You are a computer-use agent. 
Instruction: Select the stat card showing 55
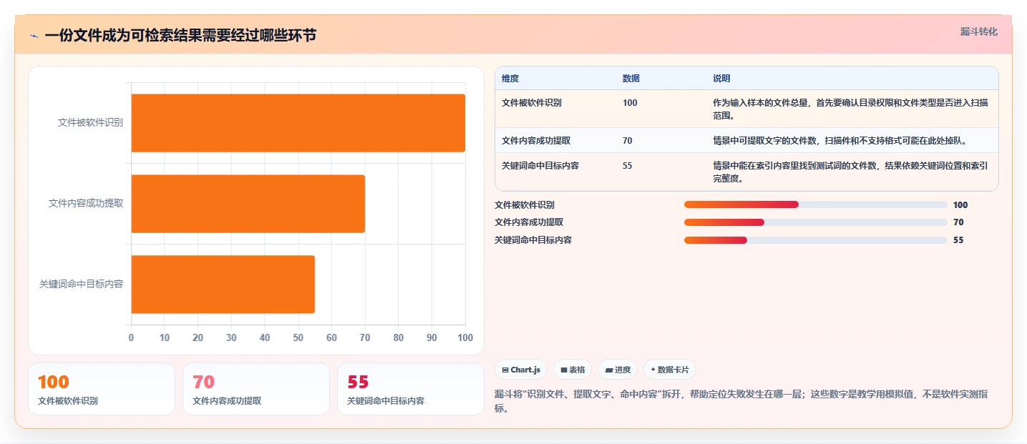tap(411, 389)
